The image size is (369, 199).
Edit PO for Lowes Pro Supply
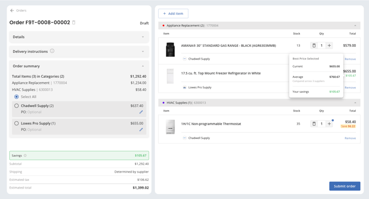click(x=141, y=130)
